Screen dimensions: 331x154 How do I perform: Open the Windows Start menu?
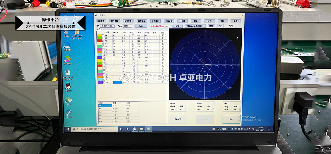(x=68, y=129)
